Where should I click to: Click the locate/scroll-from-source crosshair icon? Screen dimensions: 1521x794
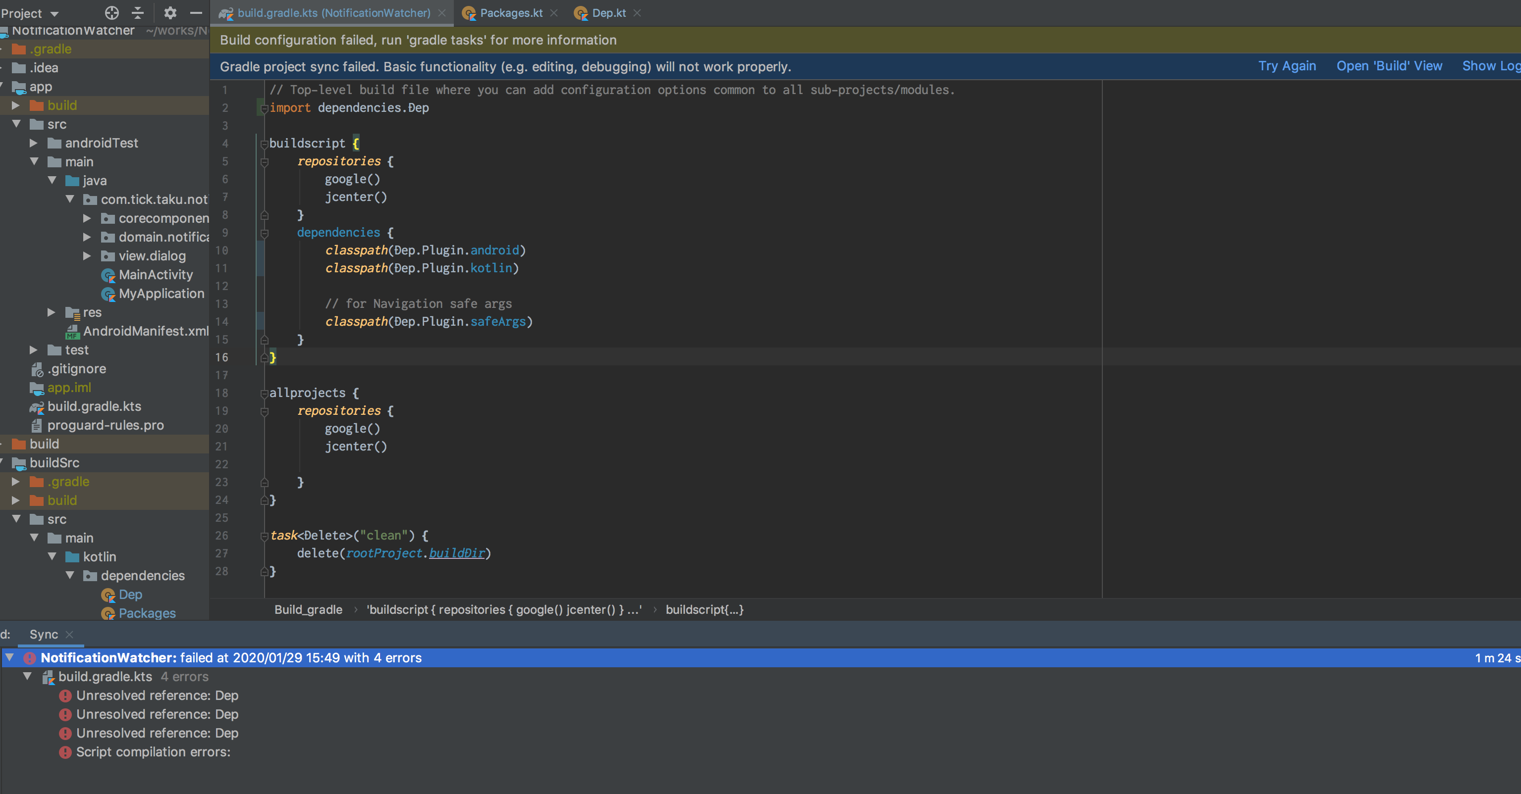click(x=111, y=12)
